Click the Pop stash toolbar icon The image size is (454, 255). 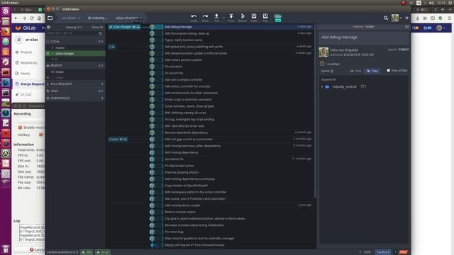pos(265,16)
